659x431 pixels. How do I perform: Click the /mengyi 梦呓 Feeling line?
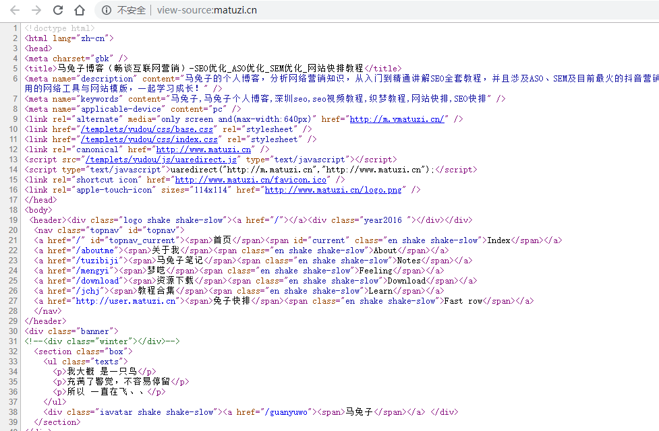click(239, 271)
